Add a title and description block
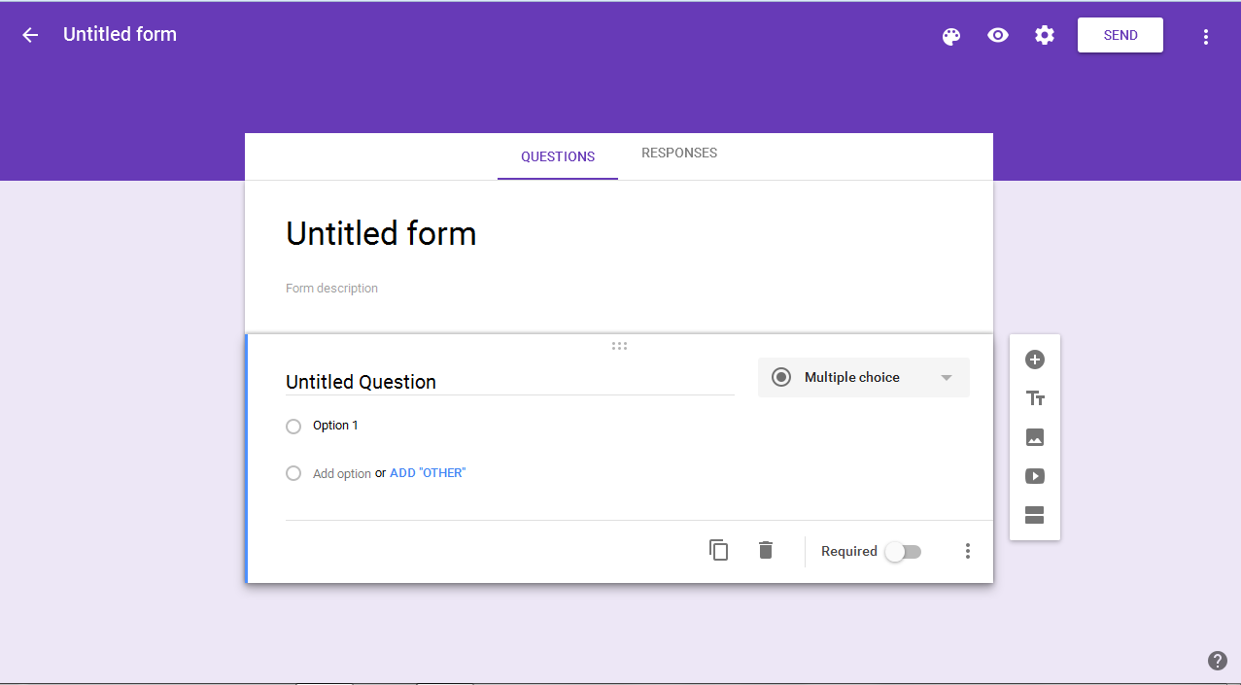 tap(1034, 398)
